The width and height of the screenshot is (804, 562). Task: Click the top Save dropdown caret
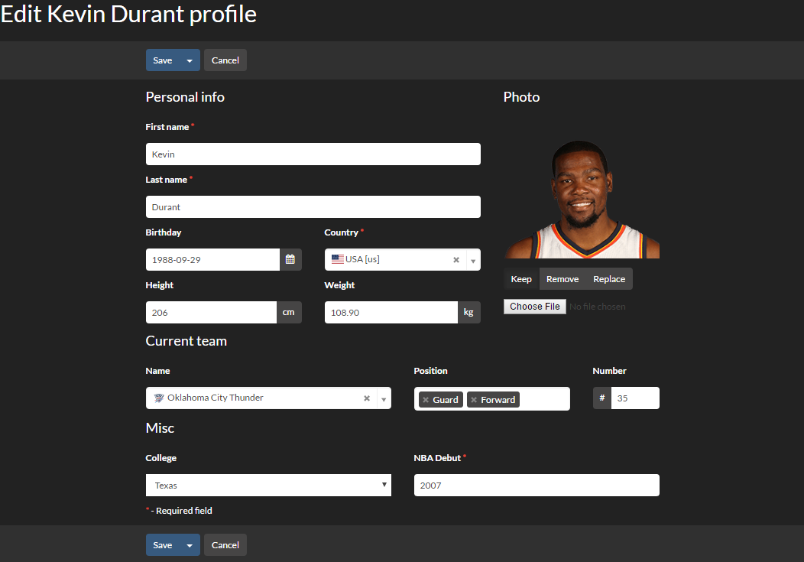190,60
